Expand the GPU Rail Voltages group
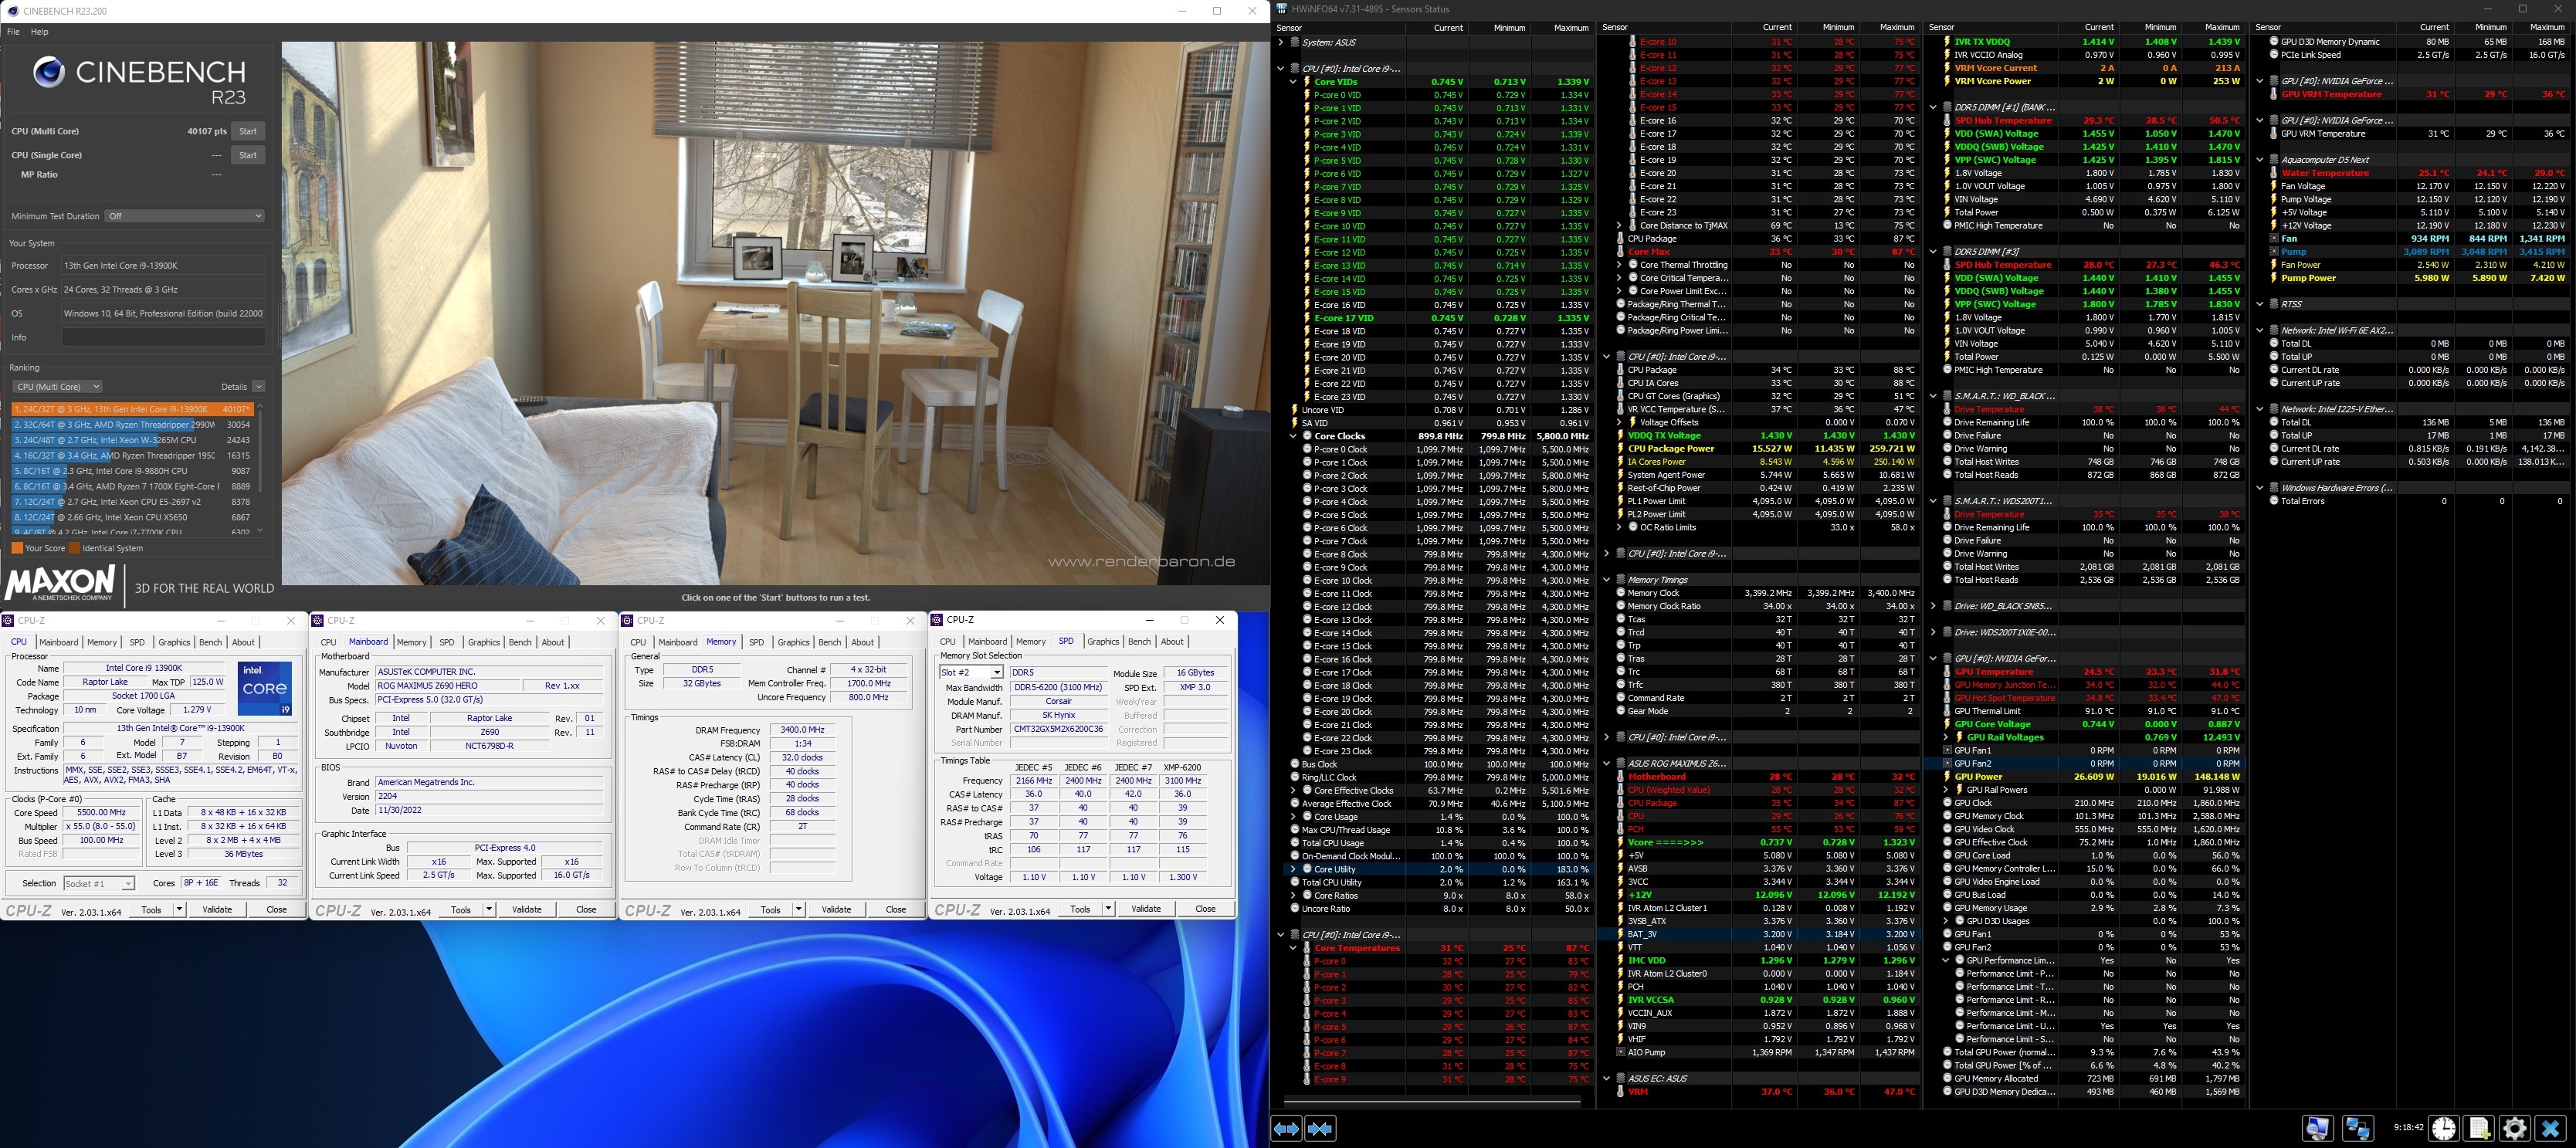This screenshot has width=2576, height=1148. [1946, 737]
